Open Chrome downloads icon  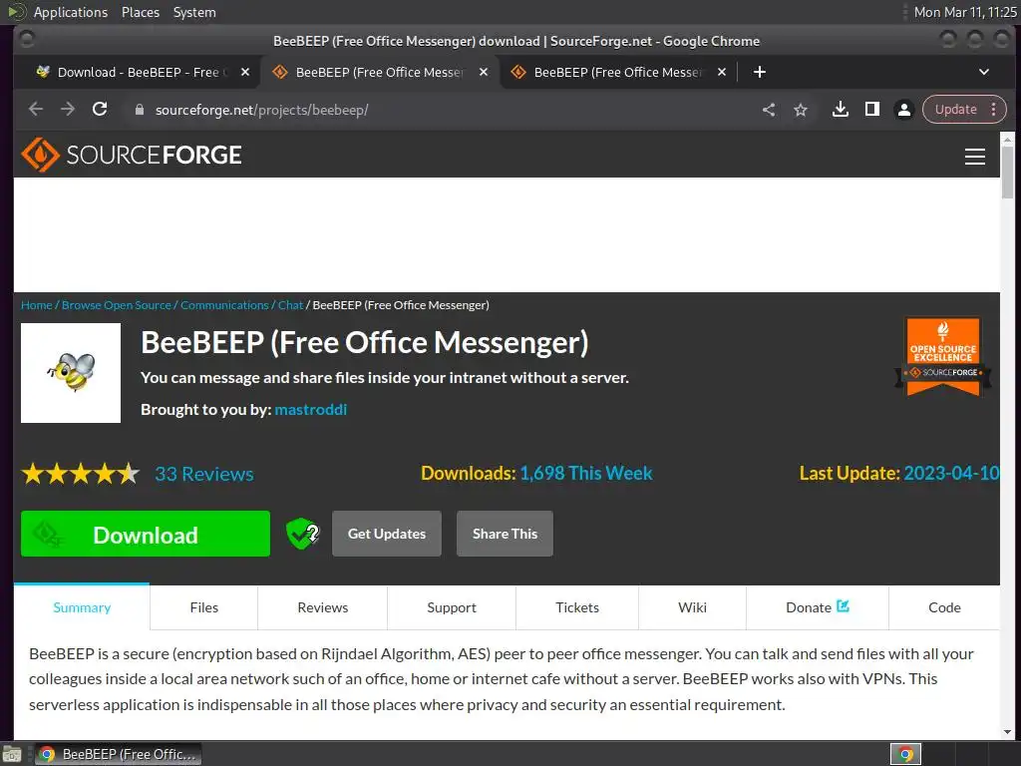click(x=840, y=110)
